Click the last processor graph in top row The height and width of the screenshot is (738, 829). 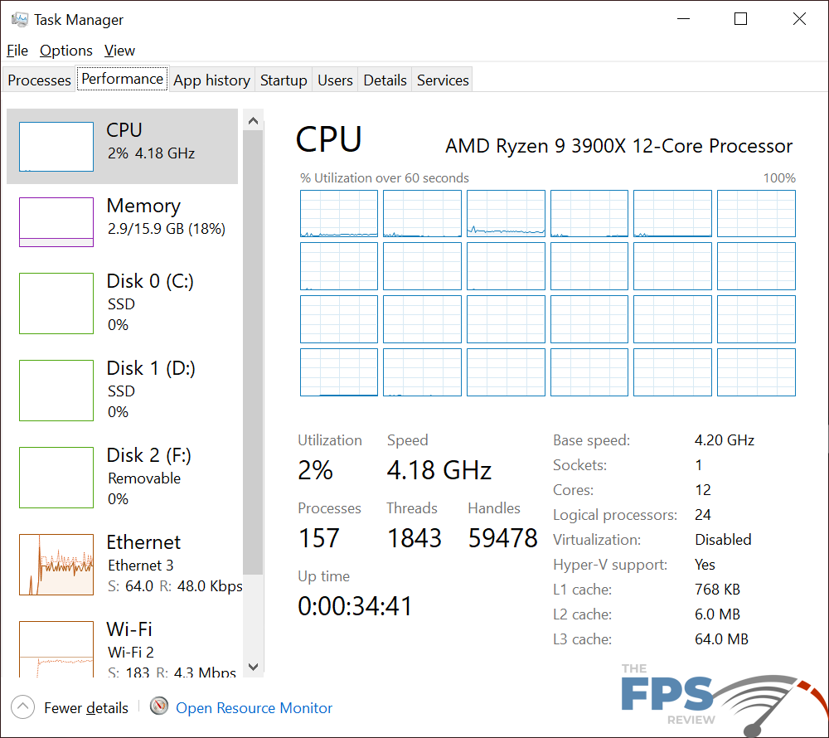pyautogui.click(x=756, y=214)
